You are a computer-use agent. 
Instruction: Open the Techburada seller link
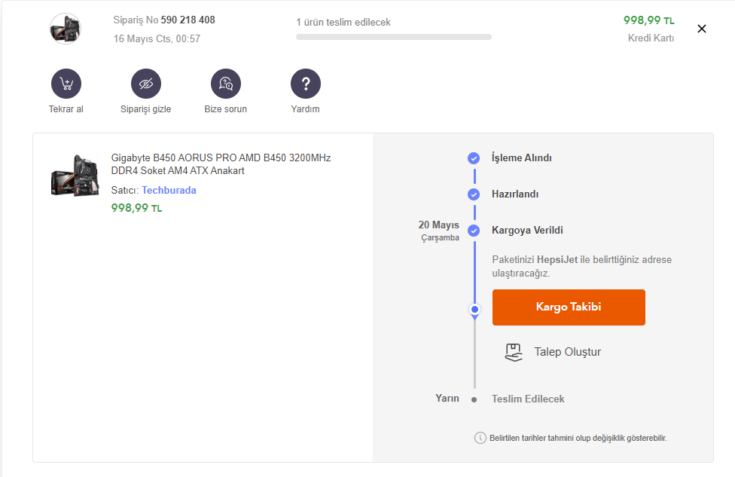point(169,191)
